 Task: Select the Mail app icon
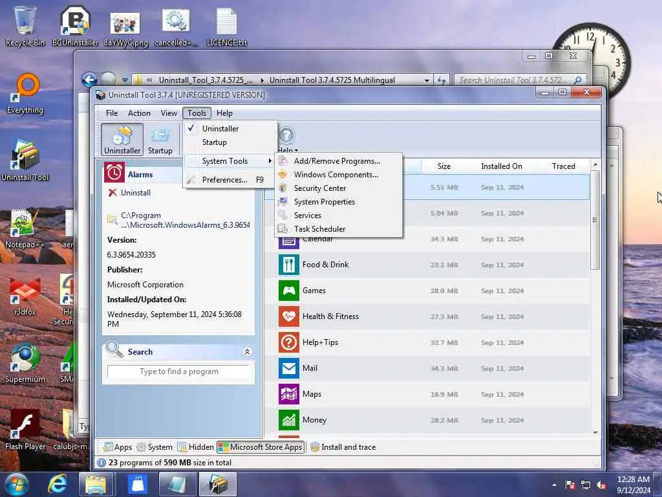click(x=289, y=368)
